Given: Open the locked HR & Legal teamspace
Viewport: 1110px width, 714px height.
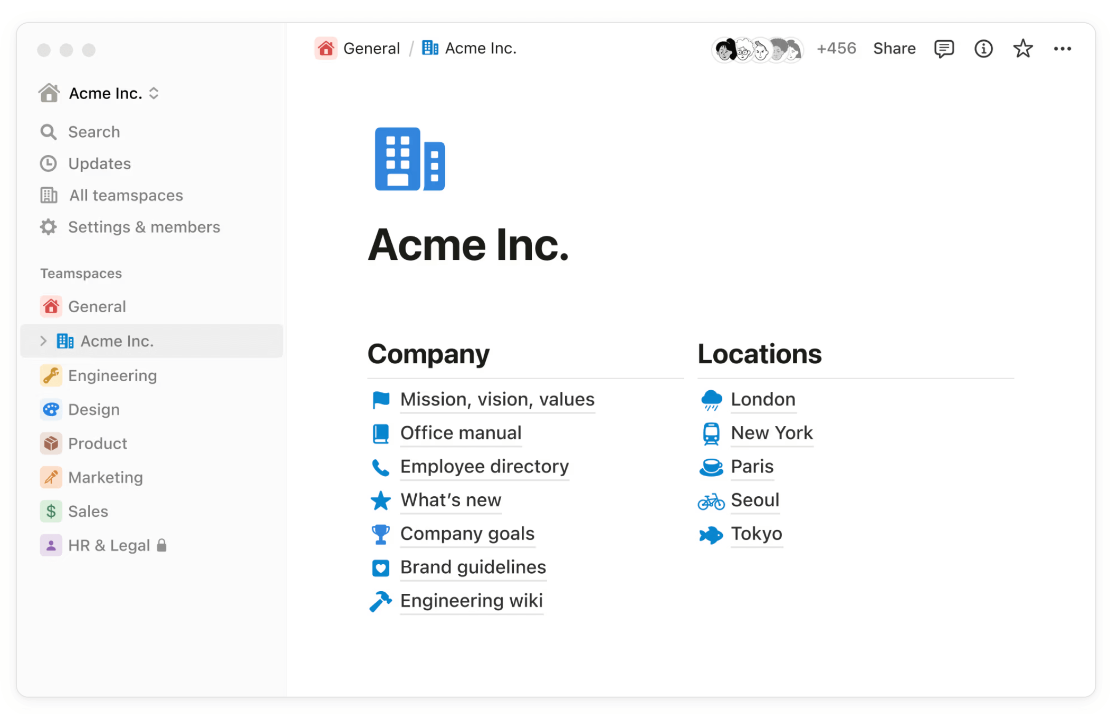Looking at the screenshot, I should [x=109, y=545].
